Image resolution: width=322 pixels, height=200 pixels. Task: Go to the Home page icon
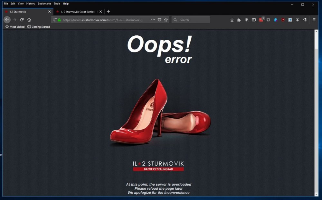(x=29, y=20)
